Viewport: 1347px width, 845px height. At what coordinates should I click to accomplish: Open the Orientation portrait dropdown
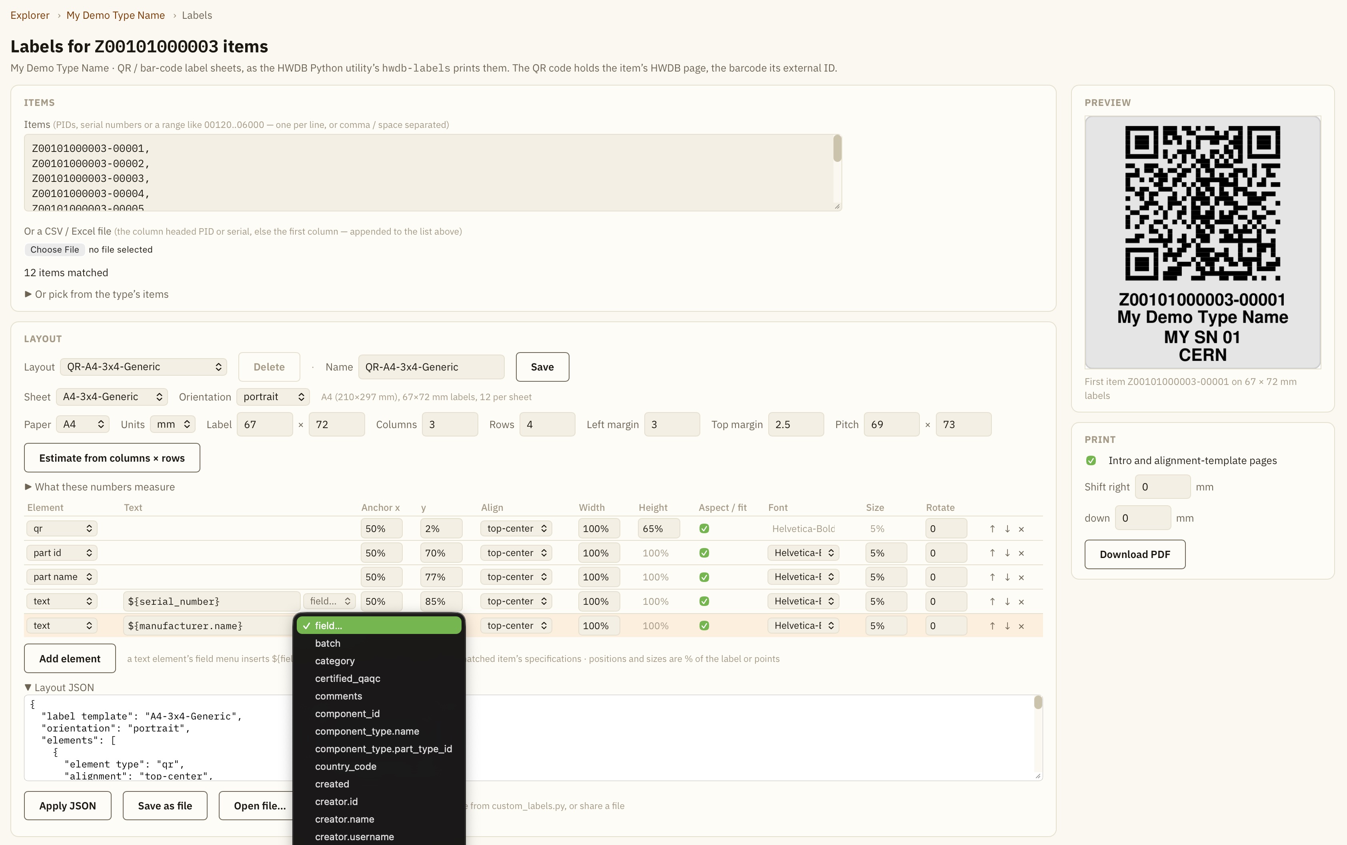click(x=273, y=397)
